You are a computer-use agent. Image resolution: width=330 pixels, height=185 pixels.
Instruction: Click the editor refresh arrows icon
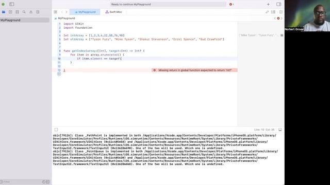267,12
